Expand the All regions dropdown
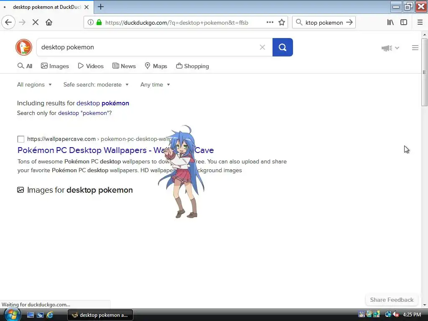Viewport: 428px width, 321px height. coord(34,84)
